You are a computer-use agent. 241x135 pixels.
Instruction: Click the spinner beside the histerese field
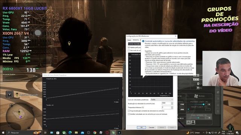(x=172, y=108)
